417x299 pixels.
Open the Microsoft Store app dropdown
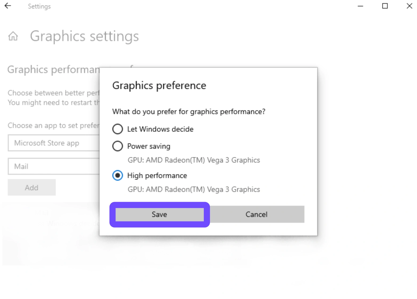[53, 143]
